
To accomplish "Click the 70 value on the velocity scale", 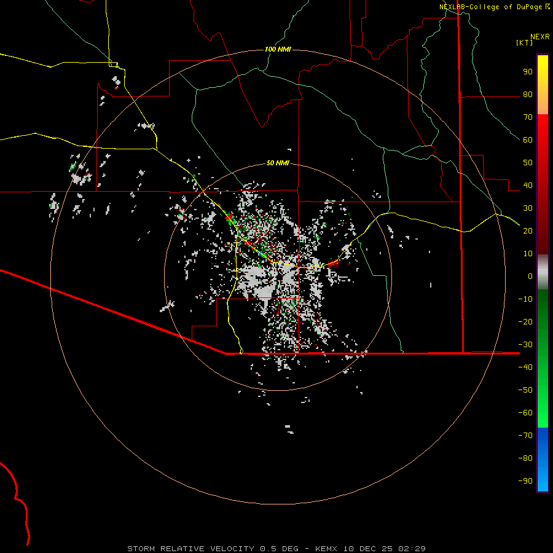I will [x=528, y=117].
